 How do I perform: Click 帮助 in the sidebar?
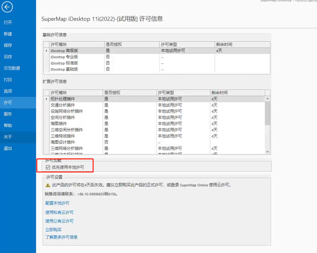[x=18, y=125]
